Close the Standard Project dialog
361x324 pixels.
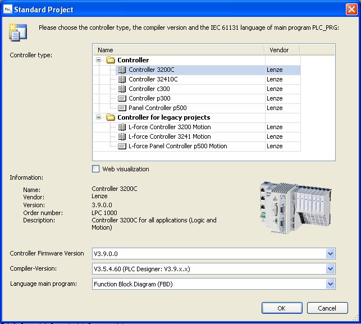[351, 10]
